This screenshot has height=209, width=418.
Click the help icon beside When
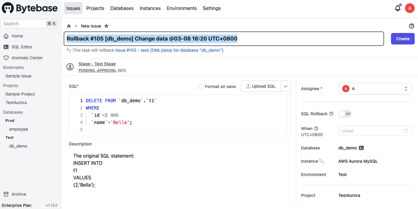[x=316, y=129]
